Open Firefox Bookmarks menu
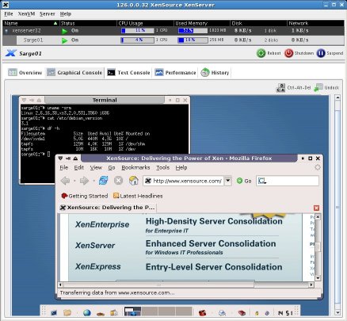 pos(135,167)
